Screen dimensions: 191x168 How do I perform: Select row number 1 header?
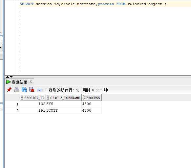[13, 104]
